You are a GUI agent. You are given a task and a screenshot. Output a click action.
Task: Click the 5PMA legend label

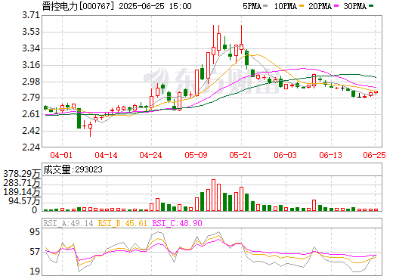(252, 6)
